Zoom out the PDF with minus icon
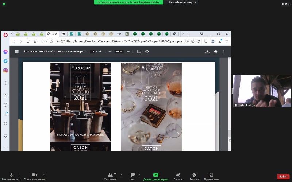This screenshot has height=182, width=292. tap(110, 51)
